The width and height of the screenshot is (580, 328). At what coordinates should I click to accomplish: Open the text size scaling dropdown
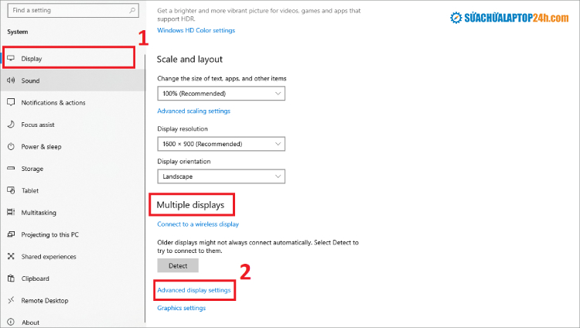point(221,94)
